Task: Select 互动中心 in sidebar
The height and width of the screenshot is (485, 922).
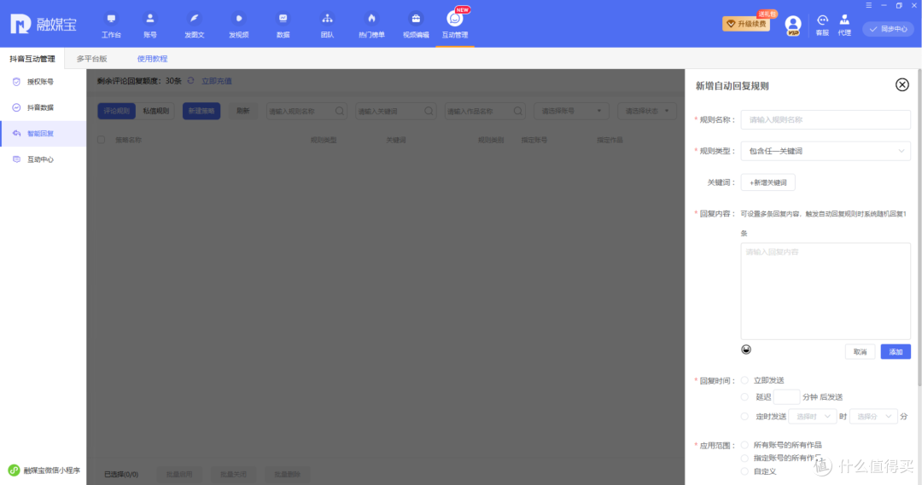Action: tap(43, 159)
